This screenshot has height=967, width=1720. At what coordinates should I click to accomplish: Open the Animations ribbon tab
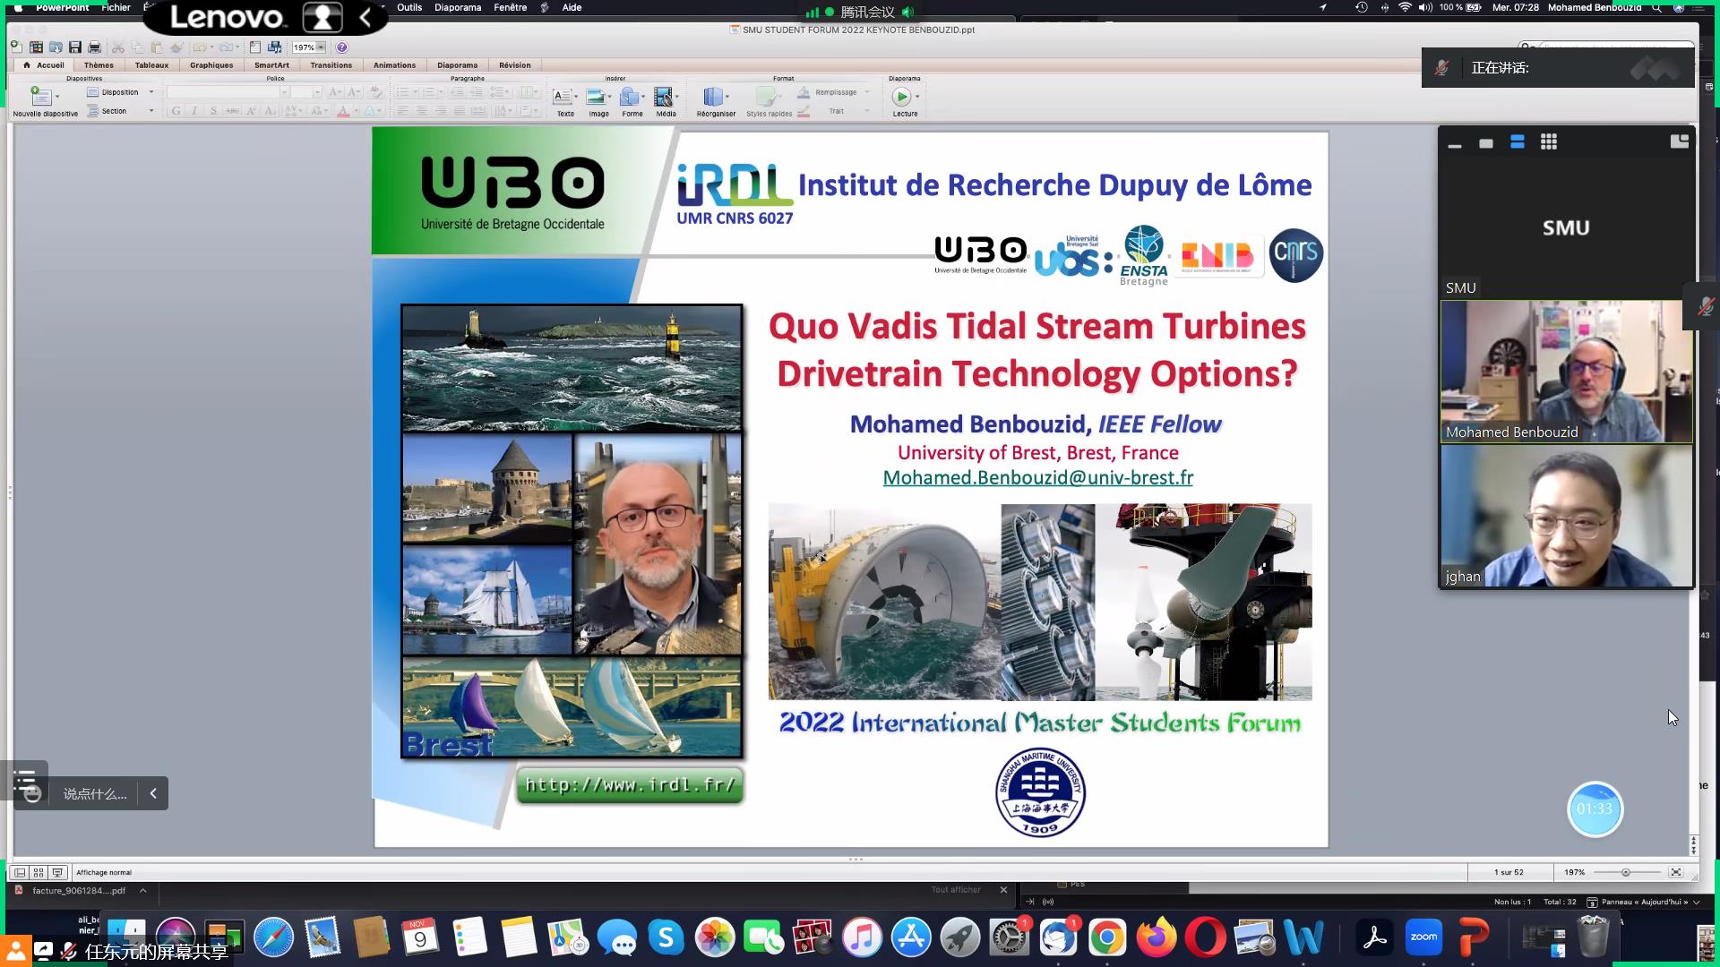(x=394, y=65)
